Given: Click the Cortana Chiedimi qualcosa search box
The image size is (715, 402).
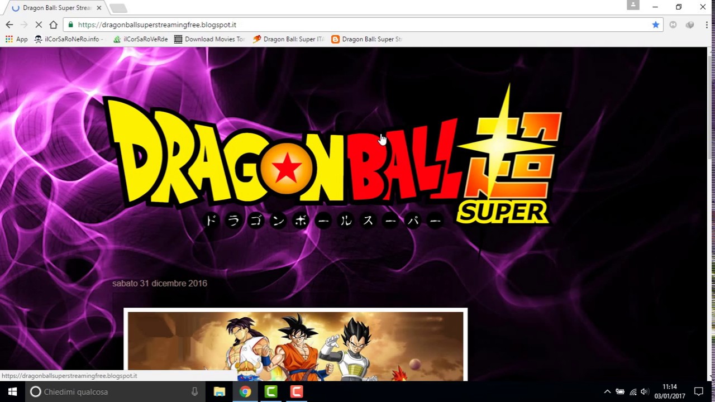Looking at the screenshot, I should click(x=115, y=391).
